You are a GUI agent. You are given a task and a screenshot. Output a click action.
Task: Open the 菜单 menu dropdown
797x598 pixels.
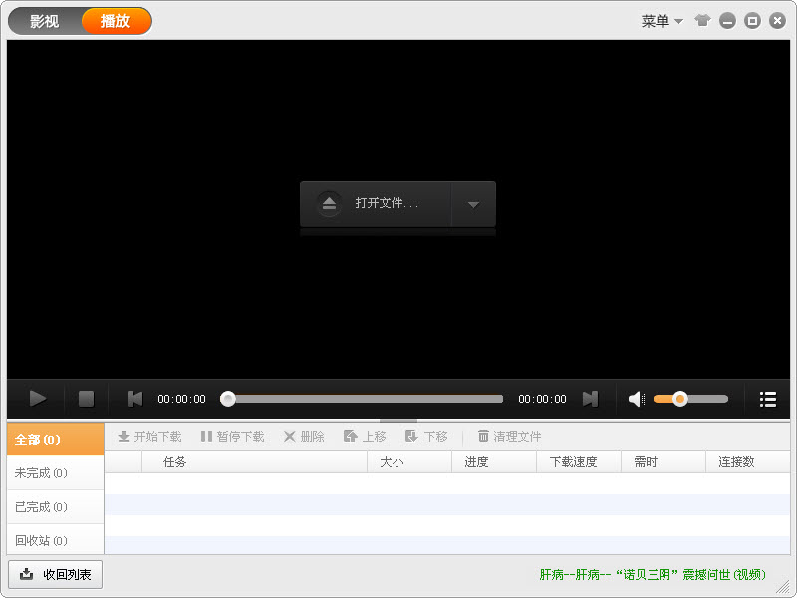pos(661,20)
